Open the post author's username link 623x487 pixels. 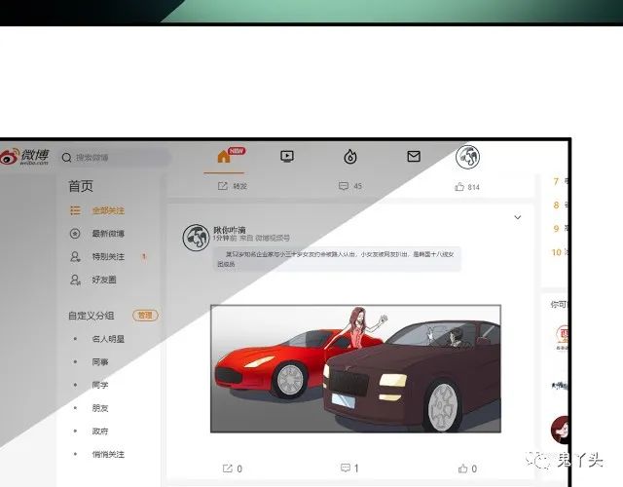pos(230,230)
